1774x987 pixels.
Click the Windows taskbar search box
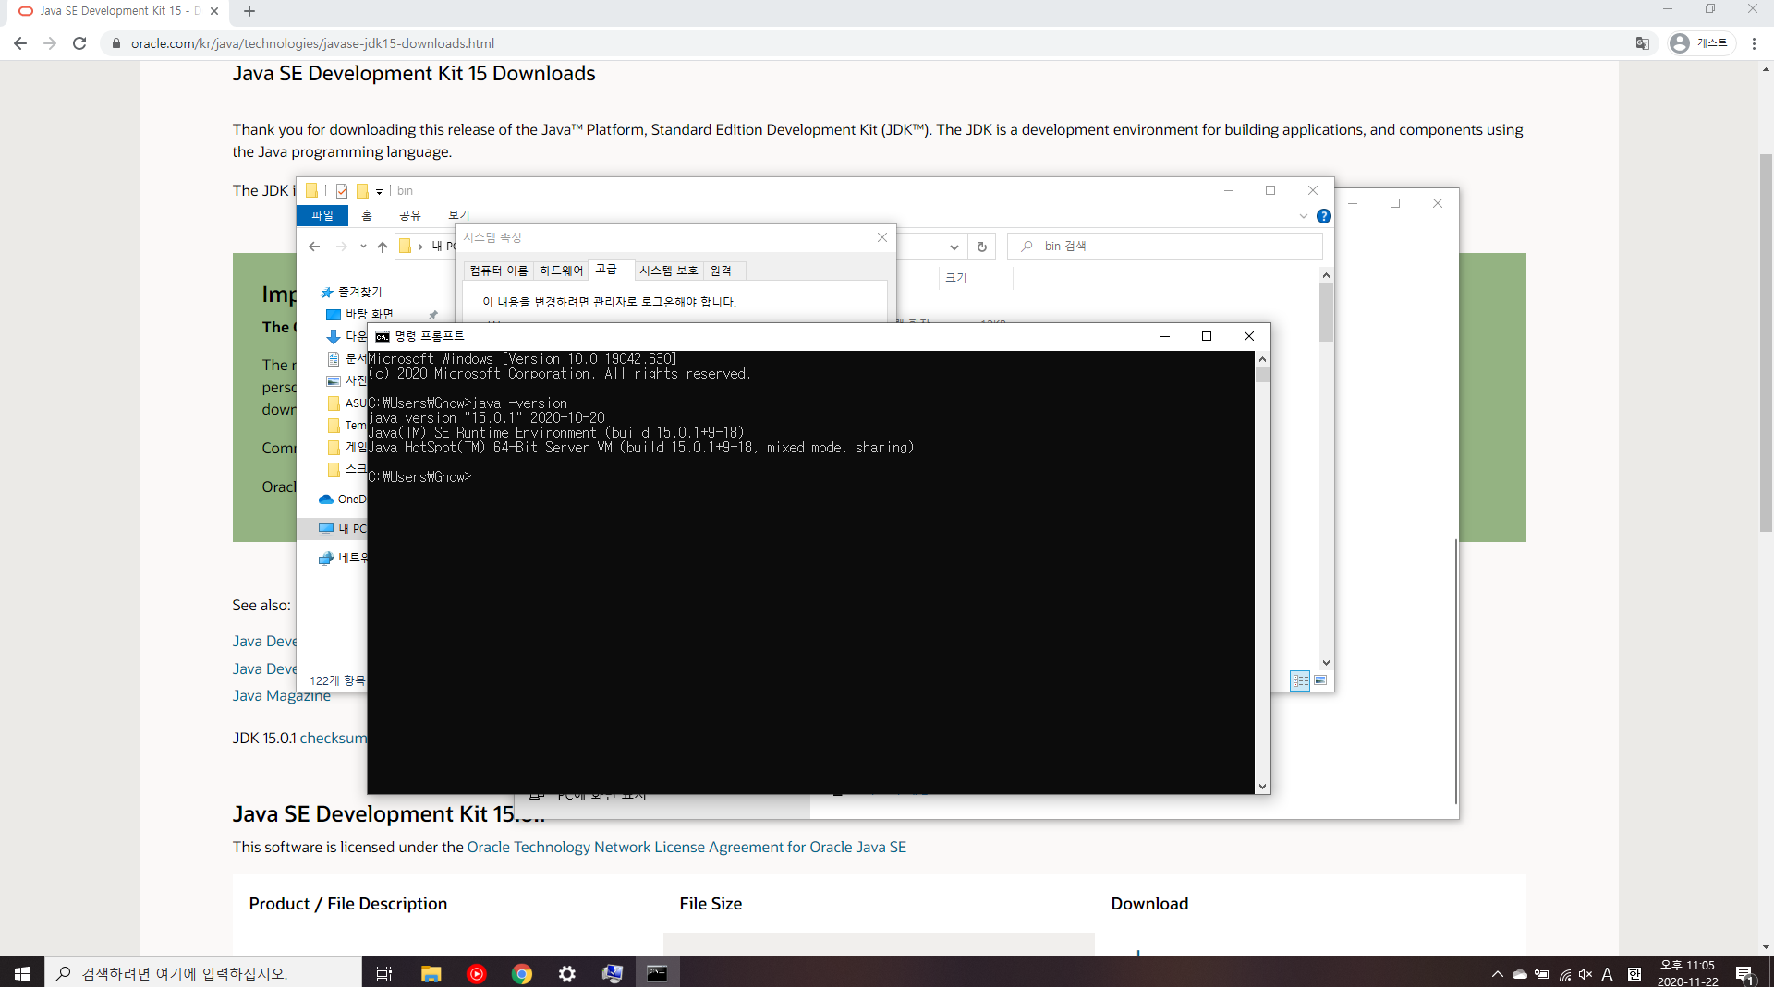click(x=203, y=973)
